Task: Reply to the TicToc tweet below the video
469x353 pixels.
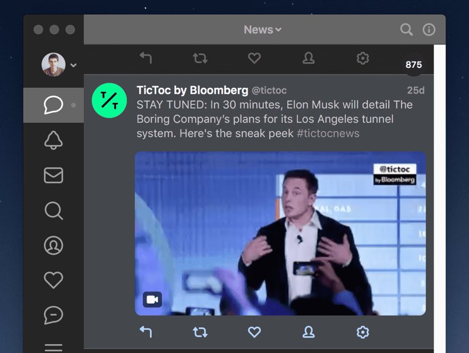Action: tap(146, 332)
